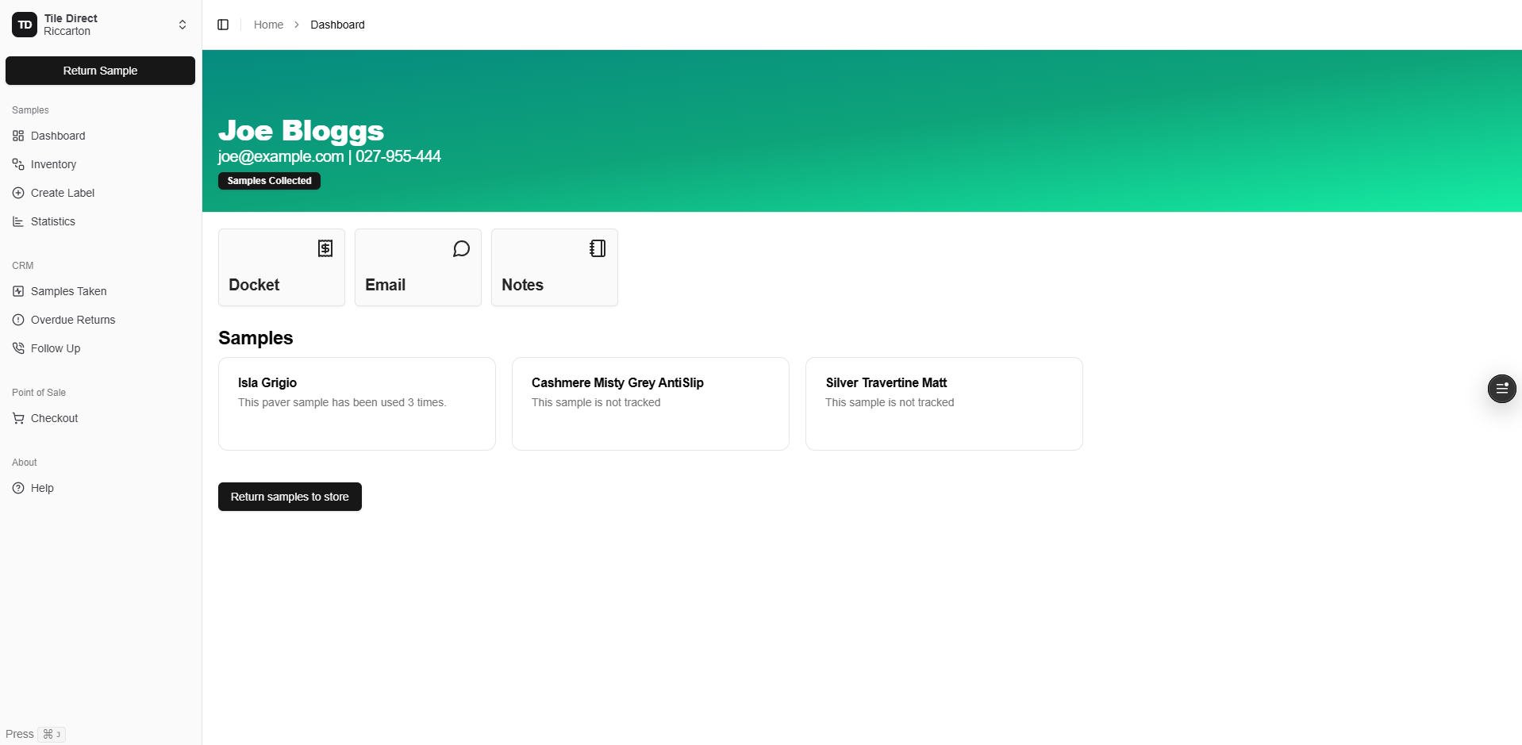Viewport: 1522px width, 745px height.
Task: Click the Create Label plus icon
Action: (x=18, y=193)
